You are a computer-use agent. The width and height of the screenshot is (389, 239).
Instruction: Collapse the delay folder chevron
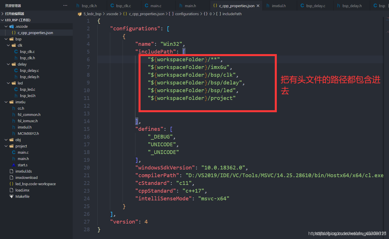(x=9, y=64)
